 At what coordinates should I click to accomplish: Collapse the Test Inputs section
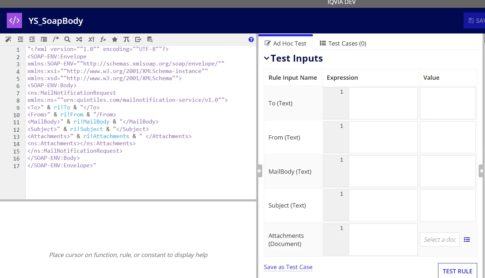(267, 58)
